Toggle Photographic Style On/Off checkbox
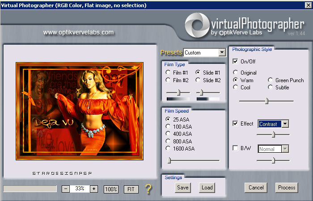 [235, 61]
